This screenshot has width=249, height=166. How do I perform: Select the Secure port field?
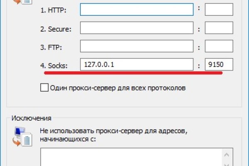(219, 28)
